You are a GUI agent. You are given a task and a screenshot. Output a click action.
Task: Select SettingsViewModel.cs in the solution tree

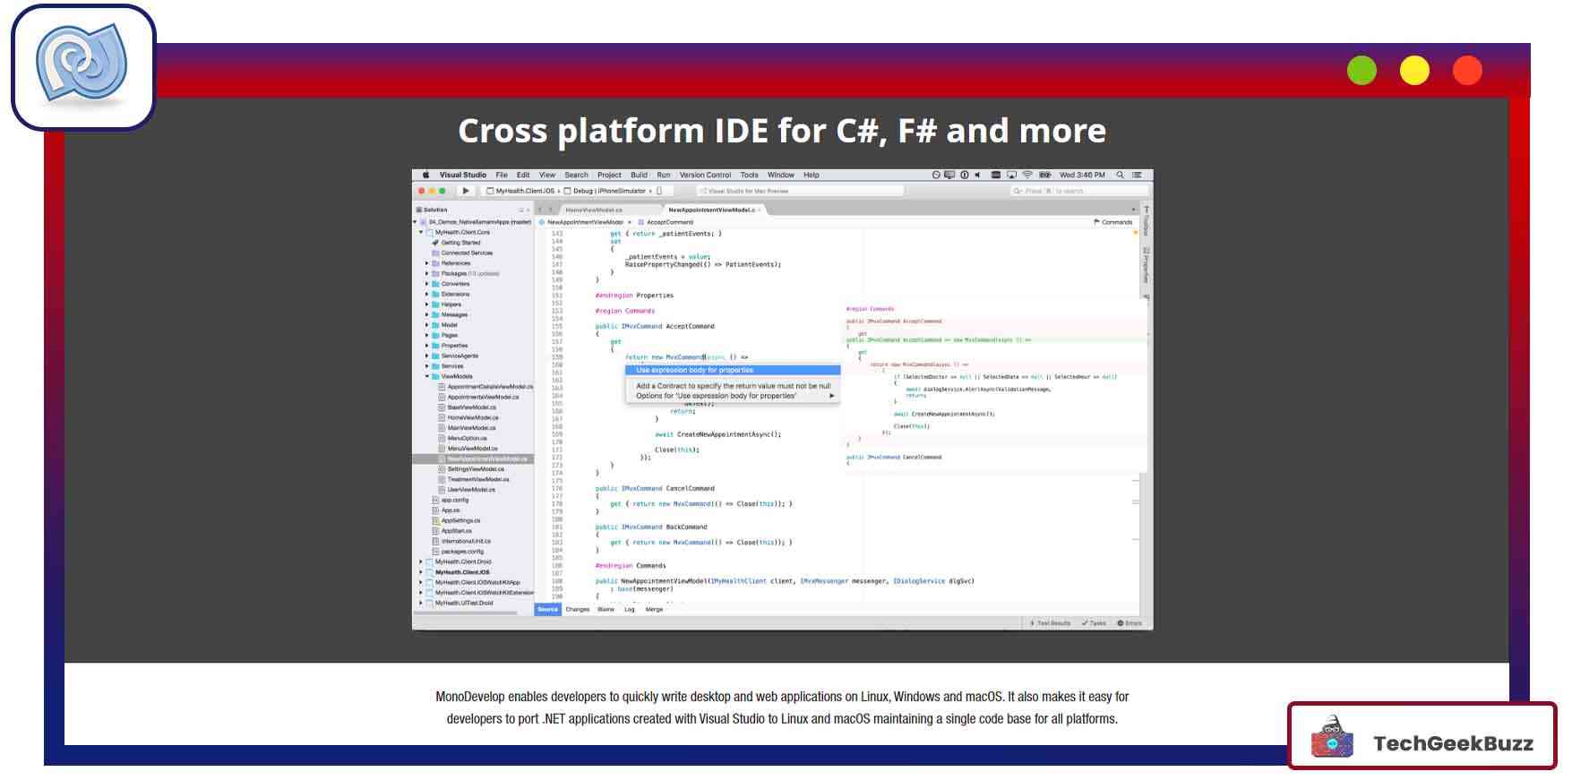click(476, 469)
